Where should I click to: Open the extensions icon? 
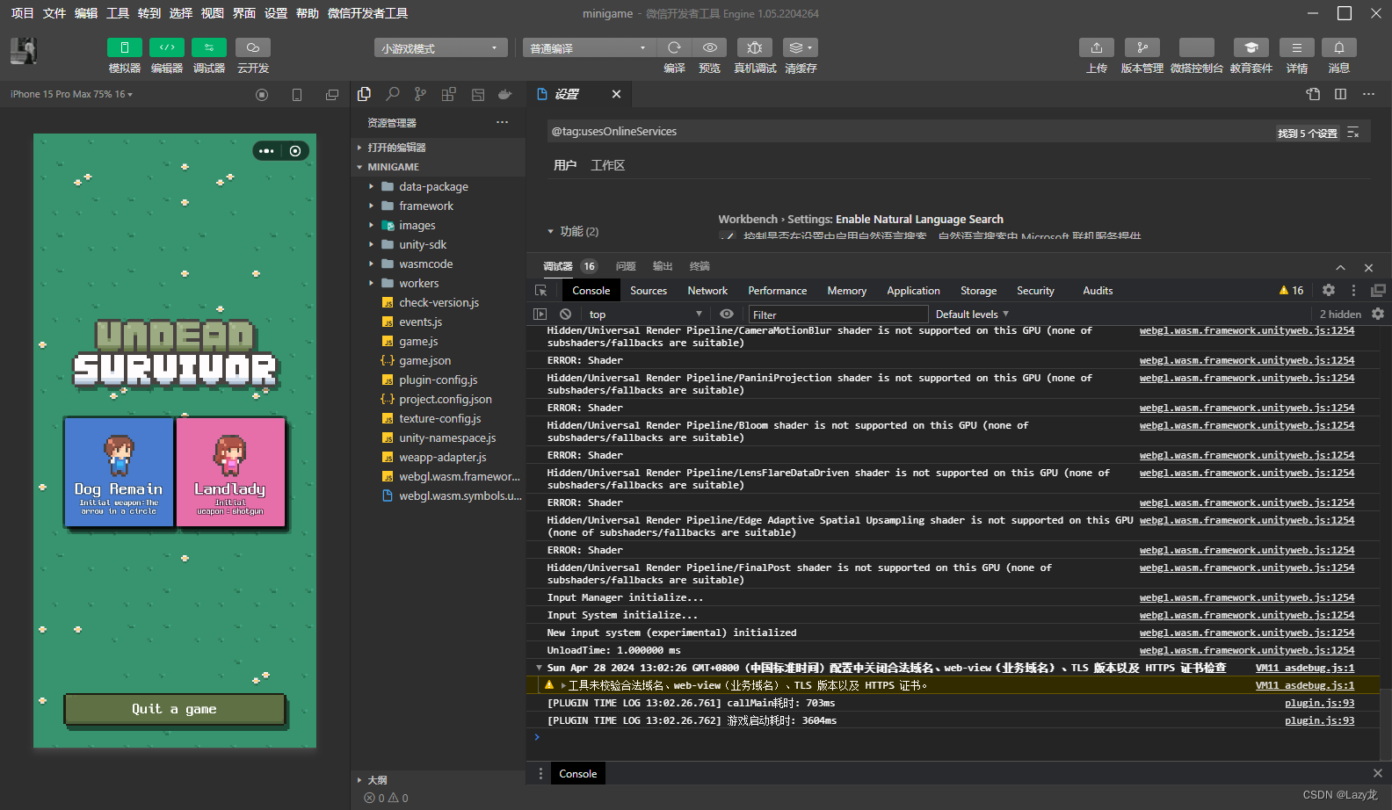(x=449, y=94)
